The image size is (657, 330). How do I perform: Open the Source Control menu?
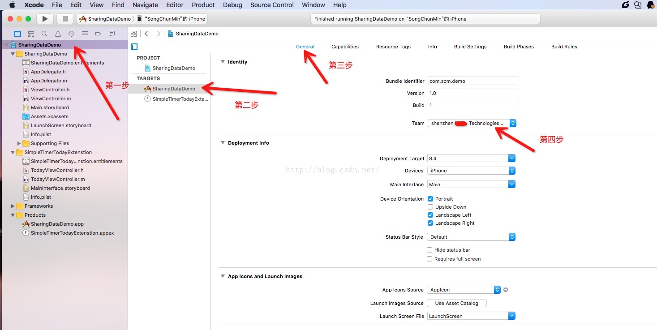[272, 5]
